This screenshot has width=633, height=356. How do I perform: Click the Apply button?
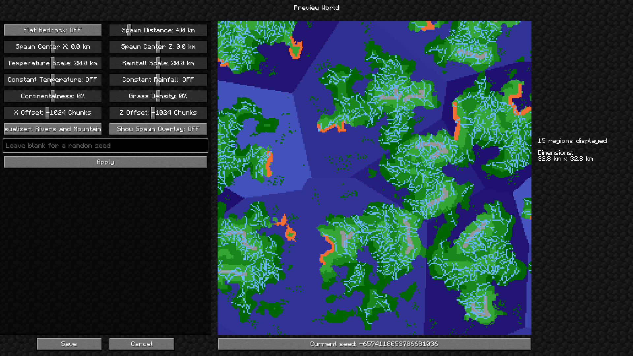[x=105, y=162]
